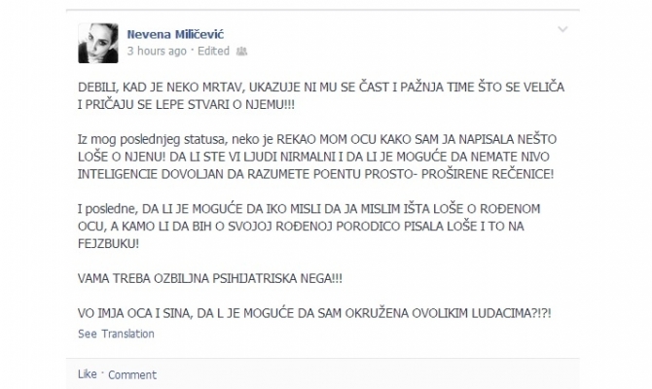The image size is (652, 389).
Task: Visit the Nevena Miličević profile name link
Action: 175,34
